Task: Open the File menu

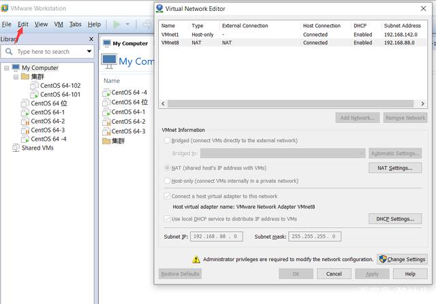Action: point(6,24)
